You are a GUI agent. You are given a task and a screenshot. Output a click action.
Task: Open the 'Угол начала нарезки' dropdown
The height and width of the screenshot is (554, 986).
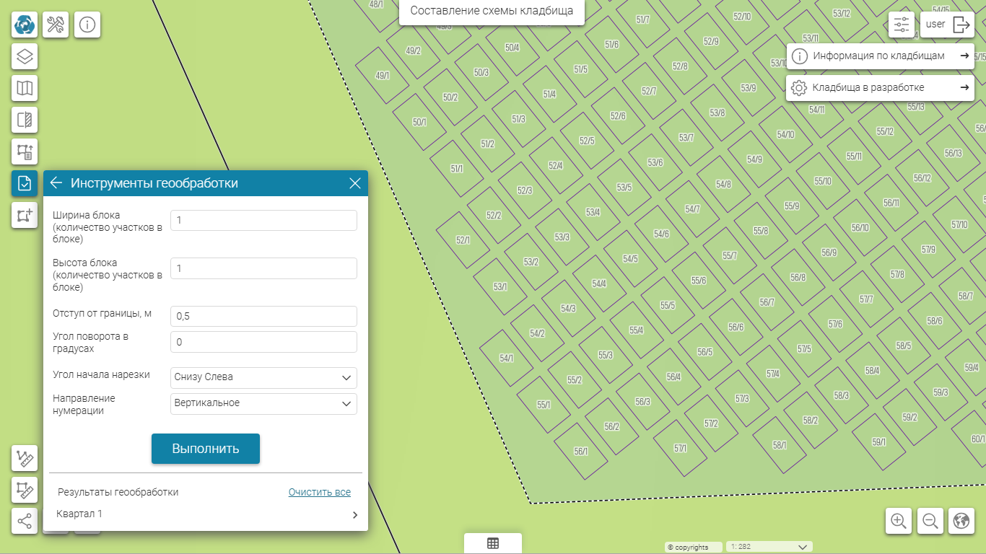[263, 377]
